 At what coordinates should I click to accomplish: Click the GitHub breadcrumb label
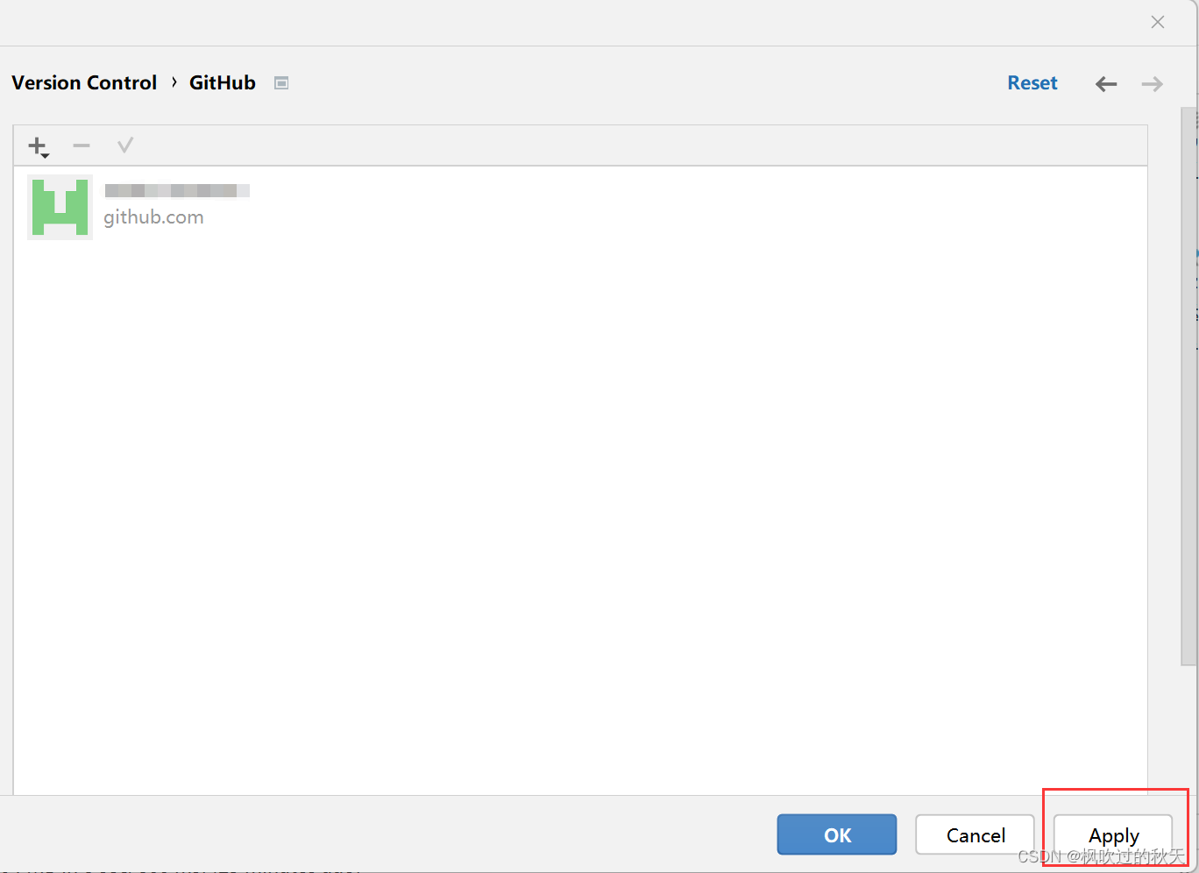(x=223, y=82)
